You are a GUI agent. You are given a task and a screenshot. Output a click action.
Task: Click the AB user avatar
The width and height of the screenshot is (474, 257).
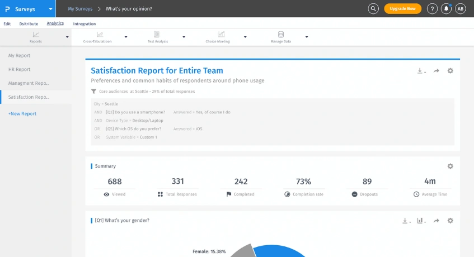460,8
